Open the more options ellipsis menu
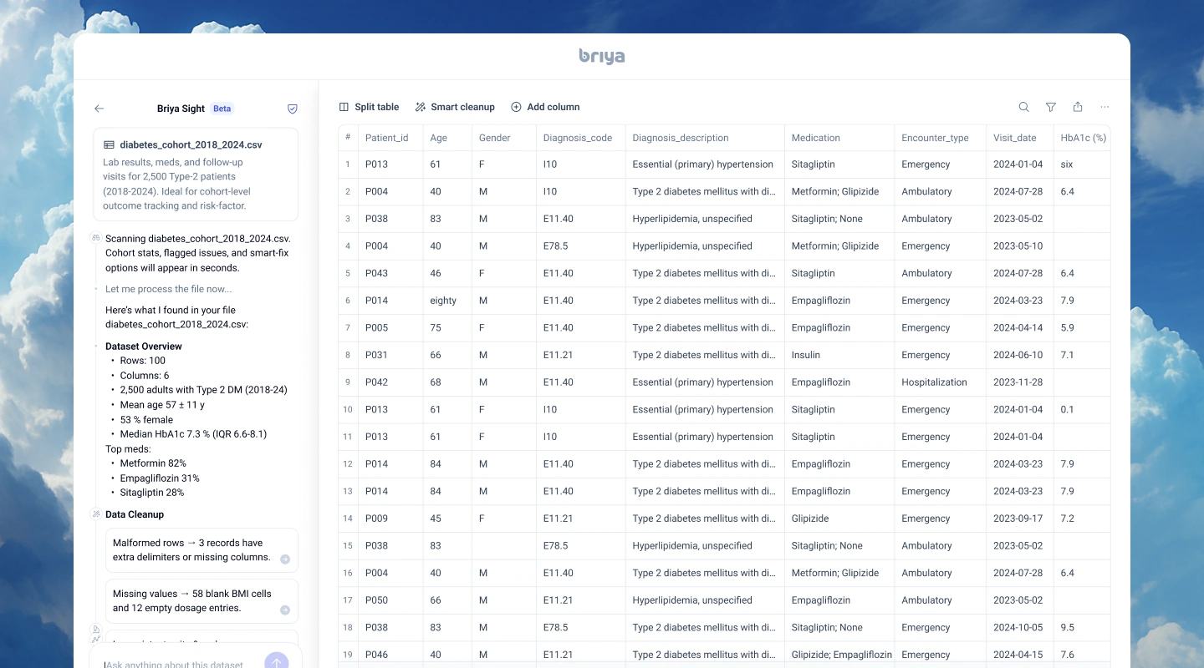Image resolution: width=1204 pixels, height=668 pixels. tap(1105, 107)
